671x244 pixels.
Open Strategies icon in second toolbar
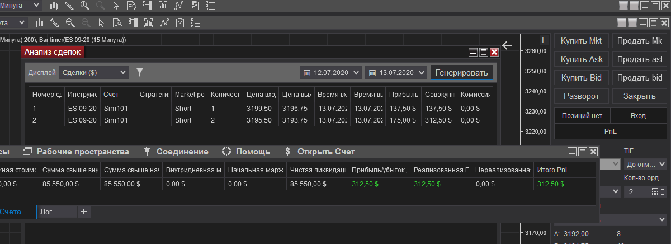point(180,23)
